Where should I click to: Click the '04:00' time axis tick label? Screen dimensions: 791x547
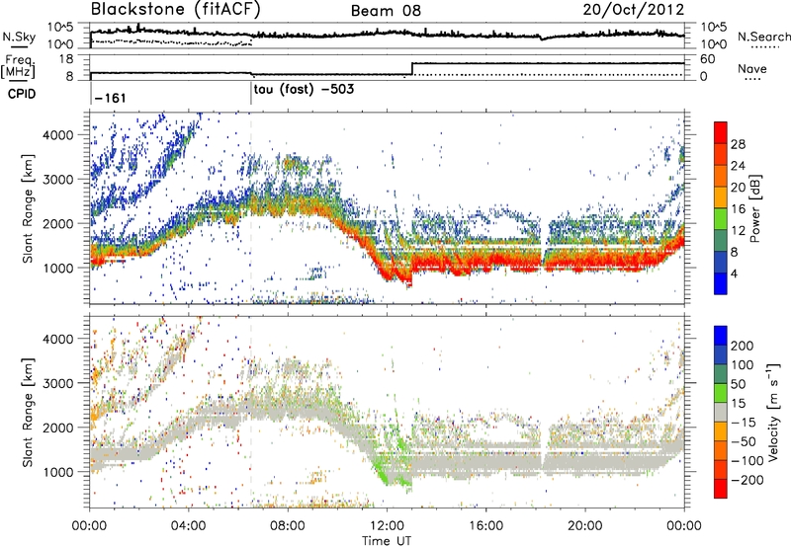(x=189, y=526)
